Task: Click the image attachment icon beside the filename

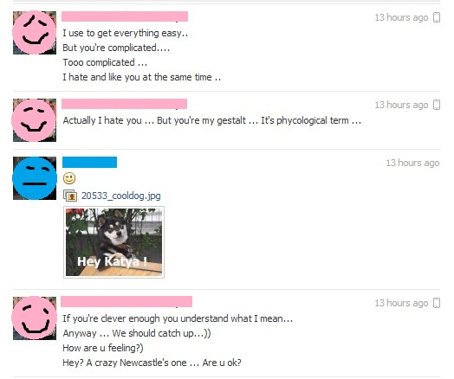Action: click(x=70, y=196)
